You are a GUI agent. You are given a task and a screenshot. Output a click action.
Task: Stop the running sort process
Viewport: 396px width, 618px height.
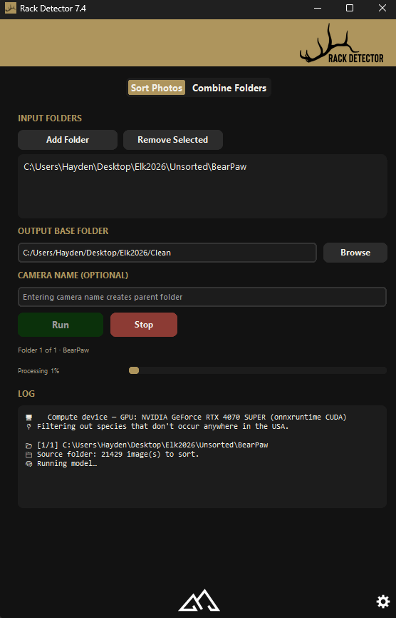(144, 325)
